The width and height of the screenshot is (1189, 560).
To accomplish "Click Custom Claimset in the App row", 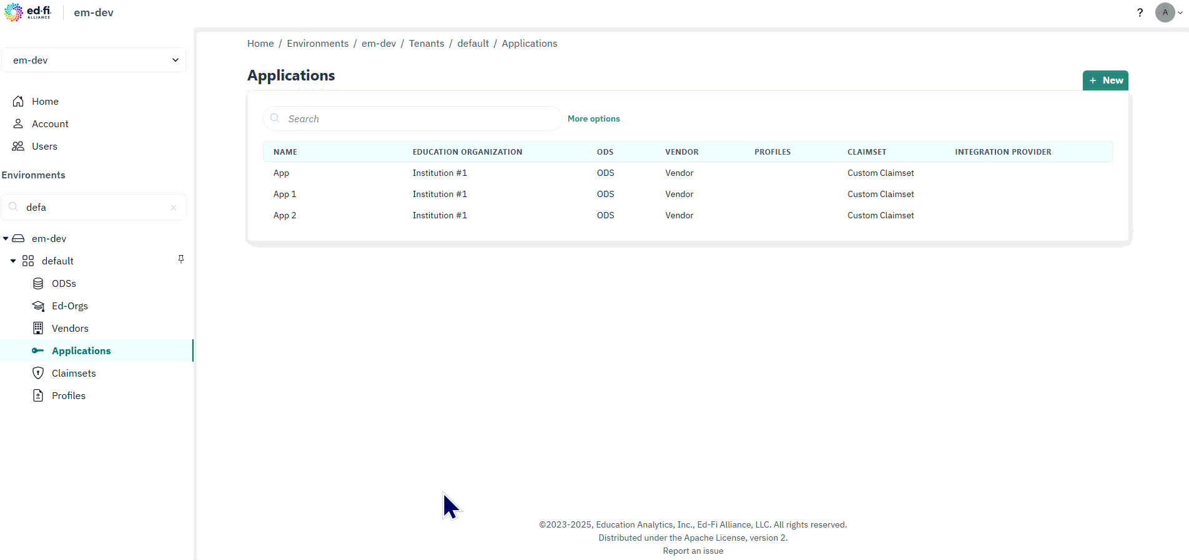I will click(x=881, y=173).
